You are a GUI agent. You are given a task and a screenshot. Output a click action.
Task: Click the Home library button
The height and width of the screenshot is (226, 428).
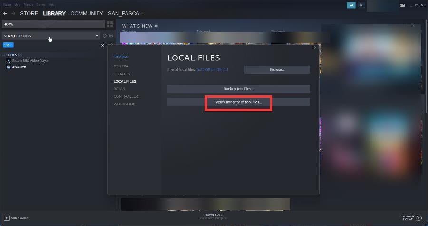click(53, 24)
